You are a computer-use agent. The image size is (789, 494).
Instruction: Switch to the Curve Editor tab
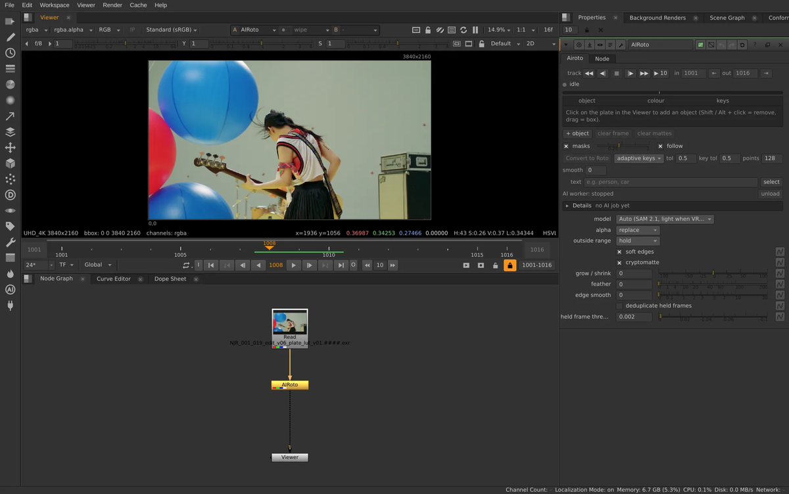114,279
